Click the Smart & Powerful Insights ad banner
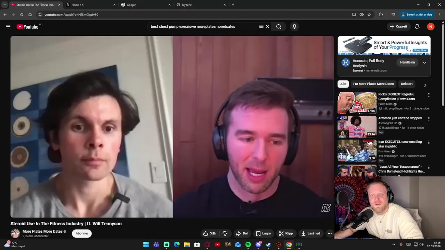Image resolution: width=445 pixels, height=250 pixels. (x=384, y=45)
